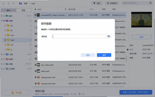Image resolution: width=155 pixels, height=97 pixels.
Task: Toggle the avi folder checkbox
Action: tap(5, 25)
